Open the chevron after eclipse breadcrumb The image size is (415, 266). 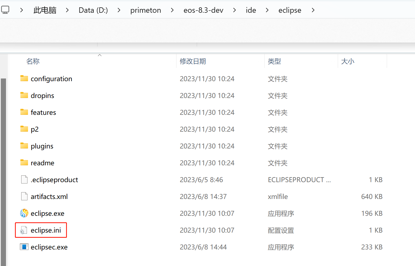point(313,10)
